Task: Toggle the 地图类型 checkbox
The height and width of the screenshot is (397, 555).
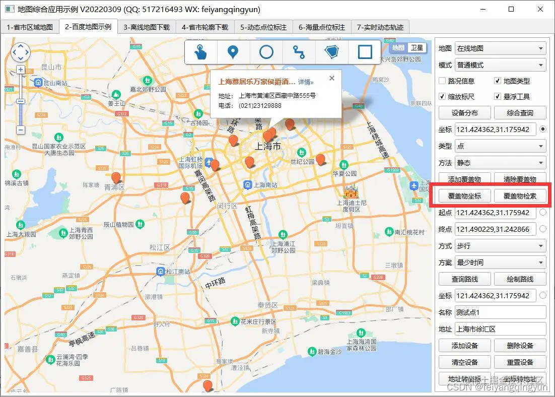Action: coord(497,81)
